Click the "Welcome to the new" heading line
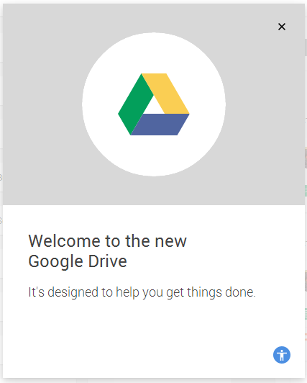The height and width of the screenshot is (383, 307). 108,241
